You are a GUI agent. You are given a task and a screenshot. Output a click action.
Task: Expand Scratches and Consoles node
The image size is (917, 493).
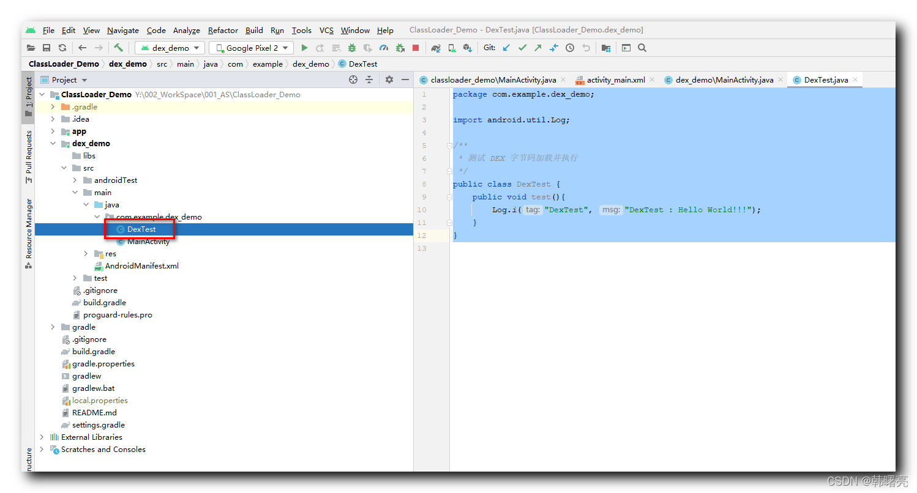(x=42, y=450)
